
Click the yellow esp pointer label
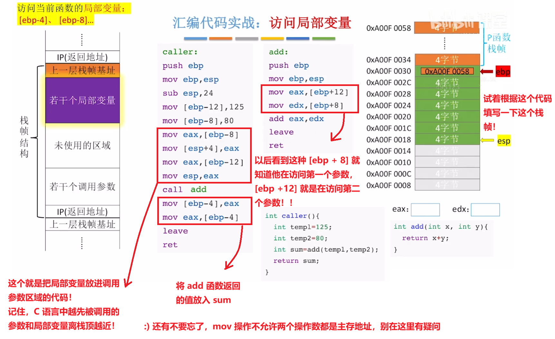[x=504, y=141]
